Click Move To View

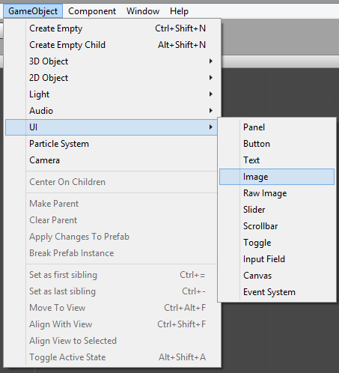(x=112, y=308)
